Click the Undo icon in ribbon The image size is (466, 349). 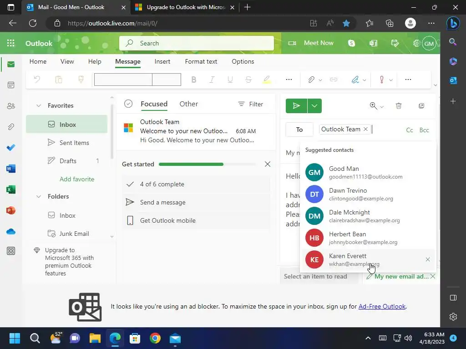[37, 79]
